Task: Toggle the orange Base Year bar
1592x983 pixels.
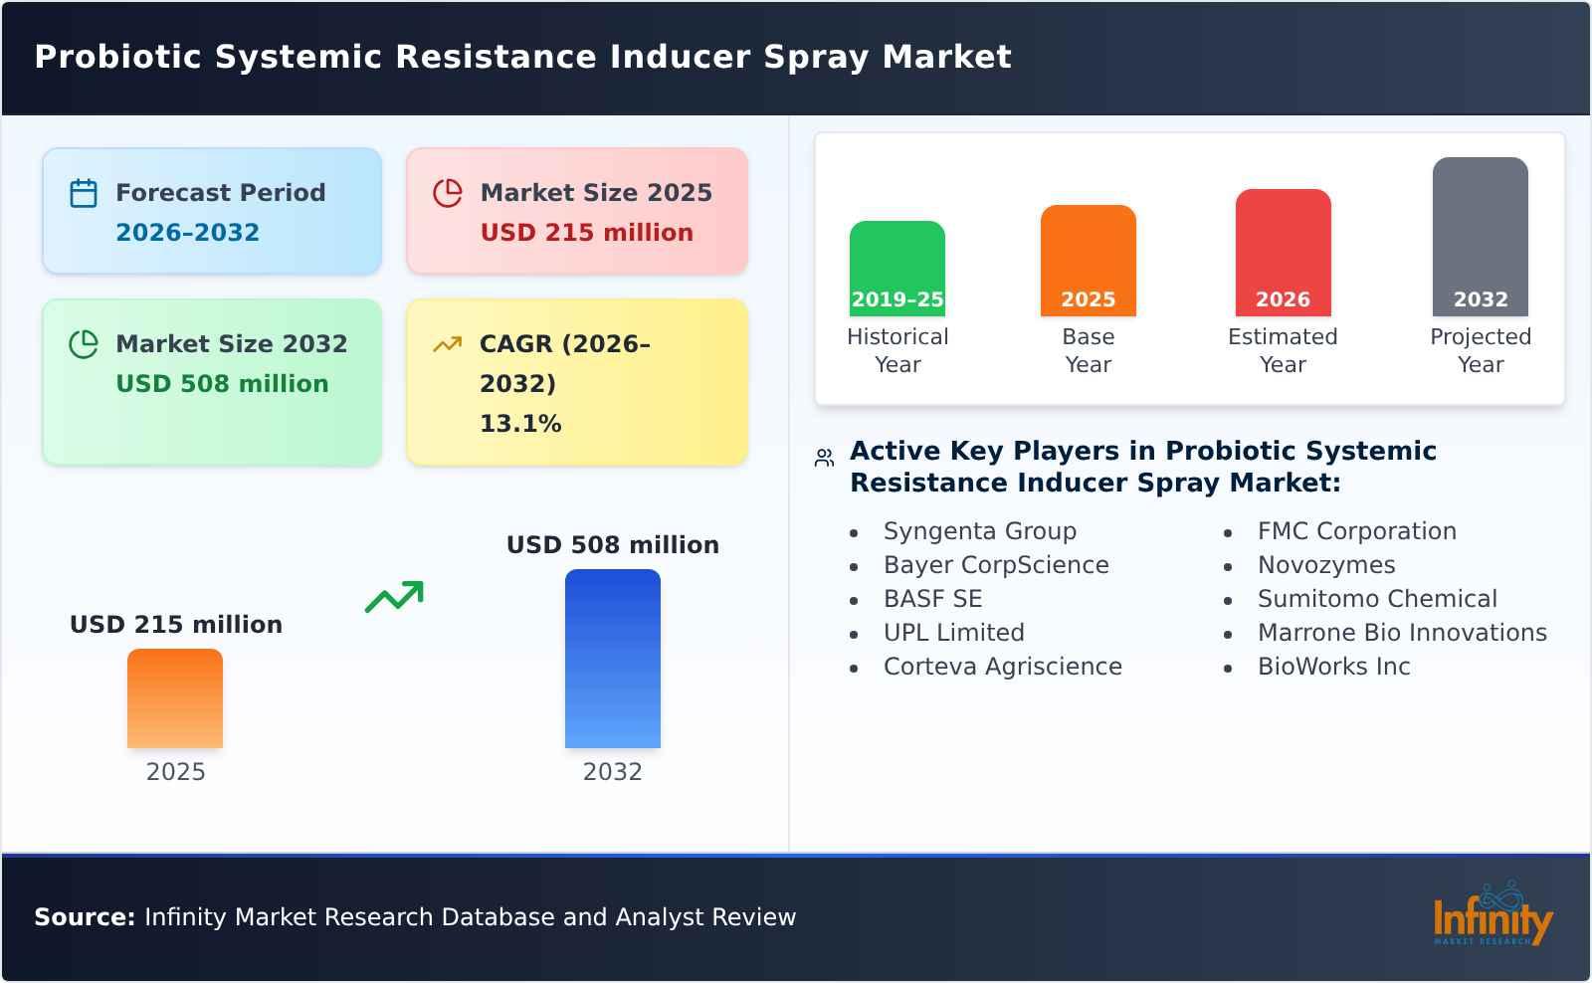Action: [1088, 259]
